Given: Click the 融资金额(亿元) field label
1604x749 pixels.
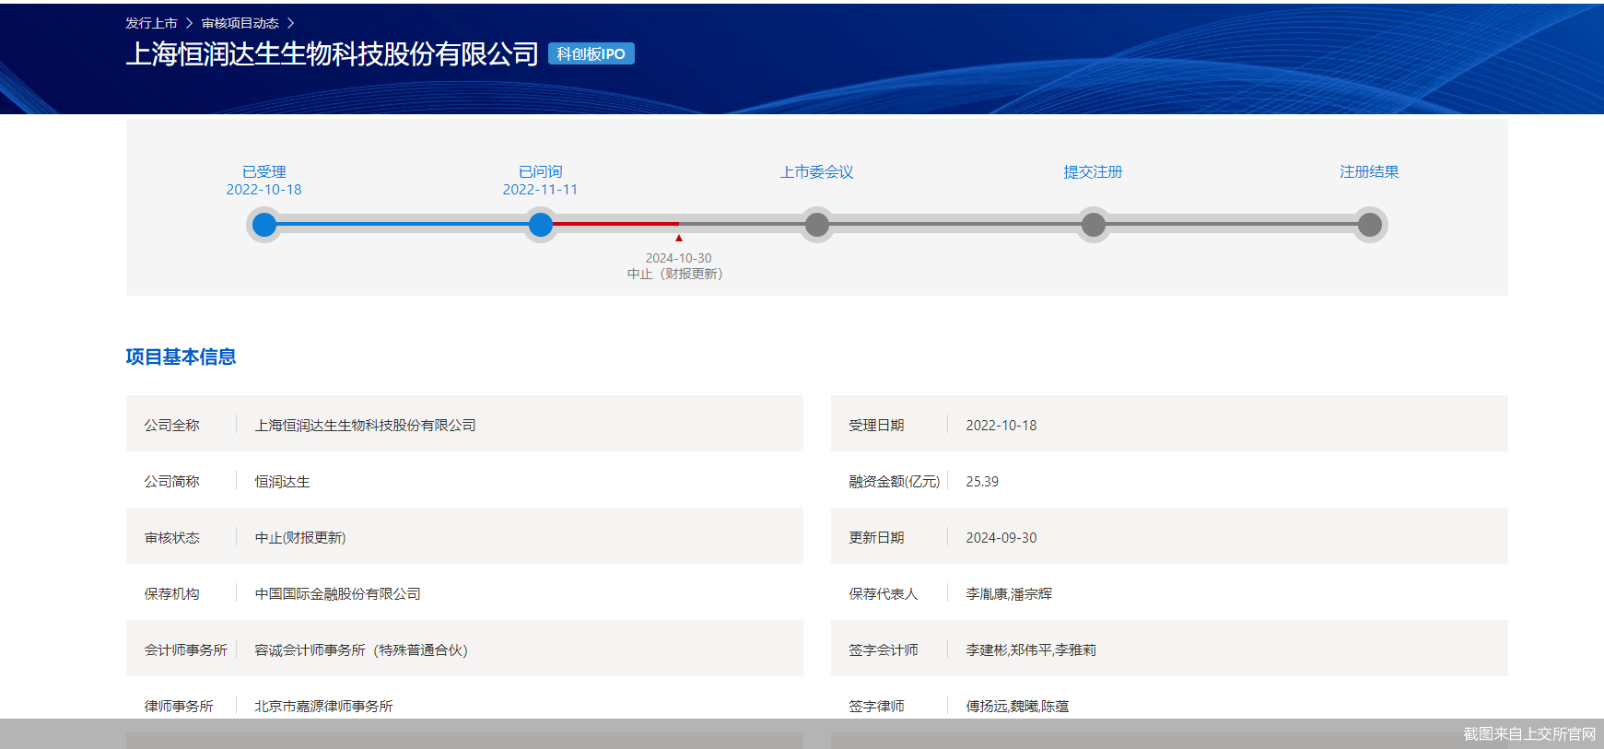Looking at the screenshot, I should (x=895, y=481).
